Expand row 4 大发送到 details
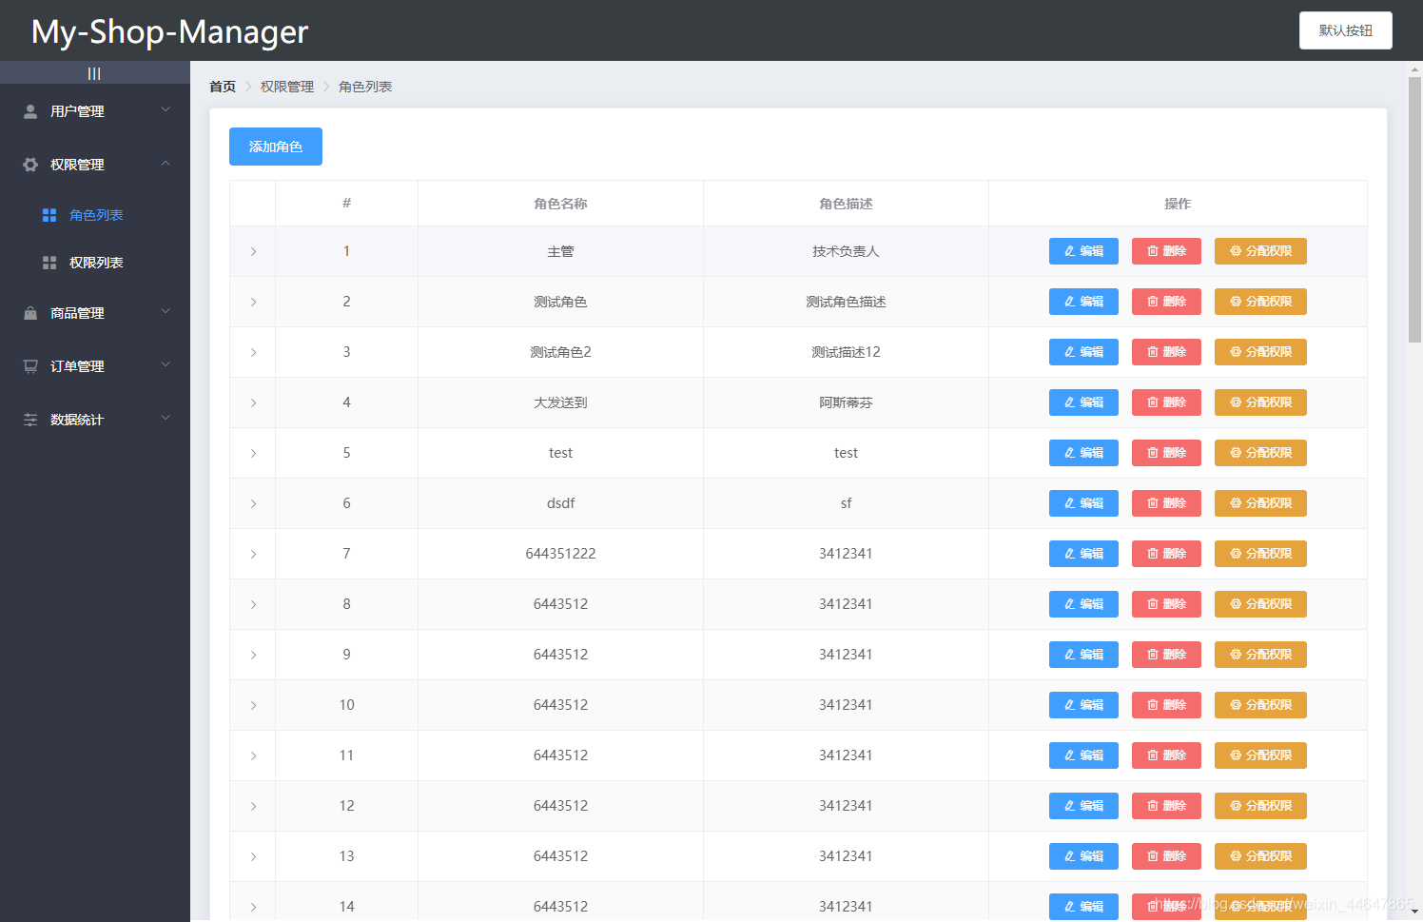 click(253, 402)
